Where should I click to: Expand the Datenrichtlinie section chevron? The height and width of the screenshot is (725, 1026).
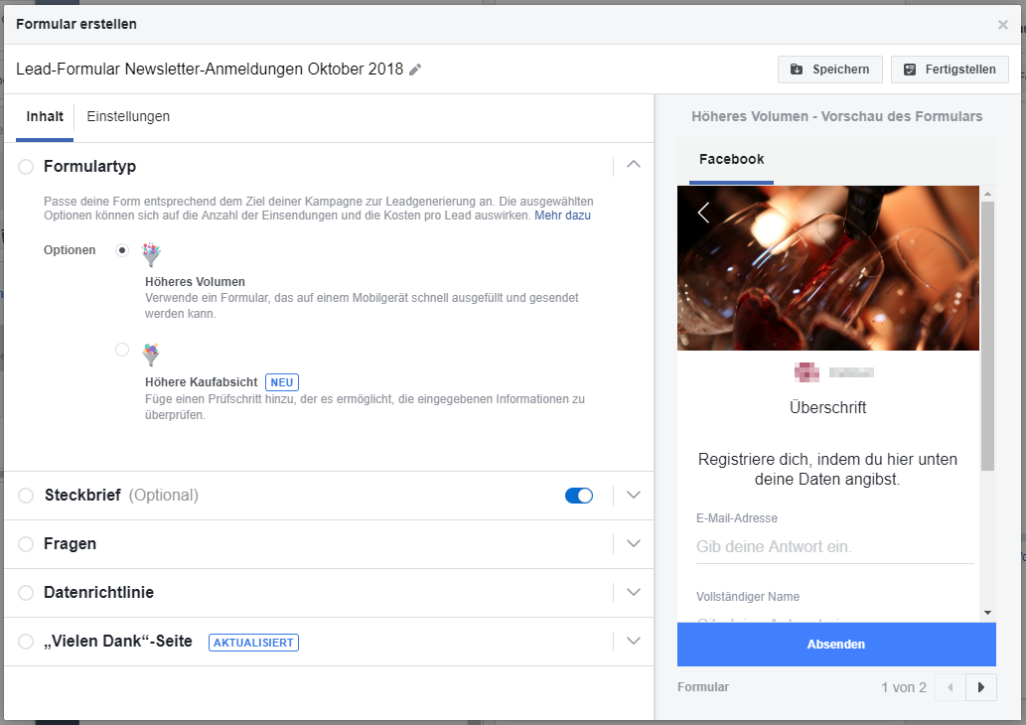pyautogui.click(x=634, y=592)
